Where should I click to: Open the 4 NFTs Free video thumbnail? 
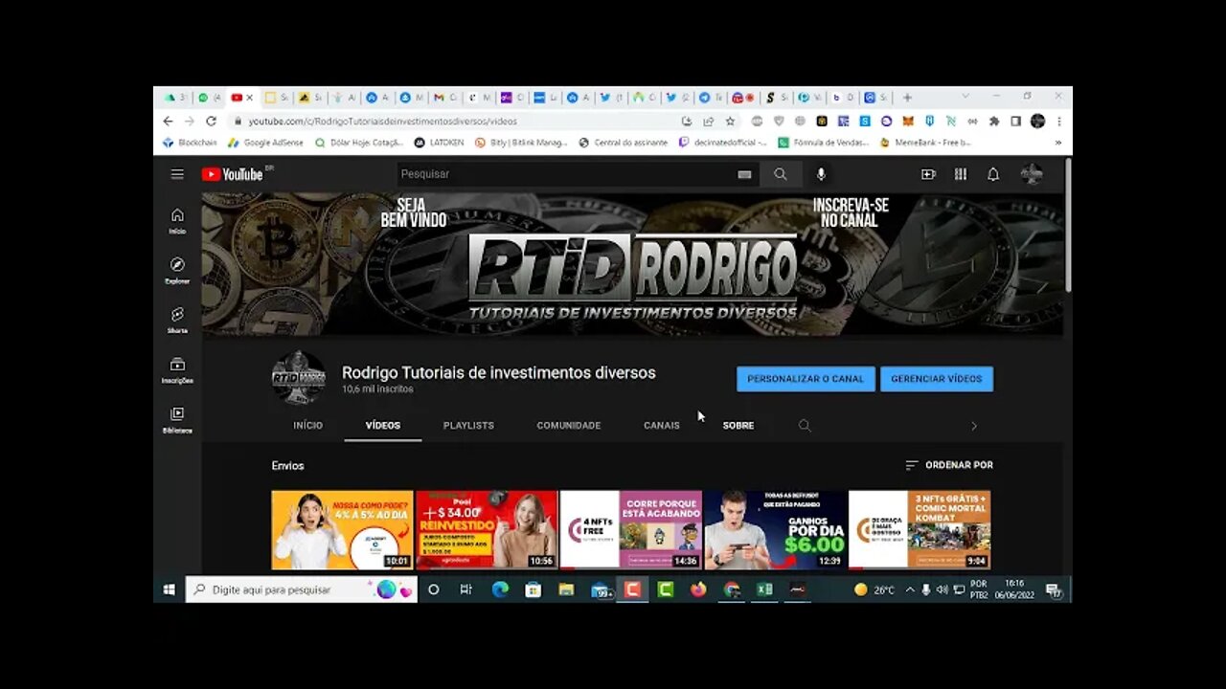[631, 530]
